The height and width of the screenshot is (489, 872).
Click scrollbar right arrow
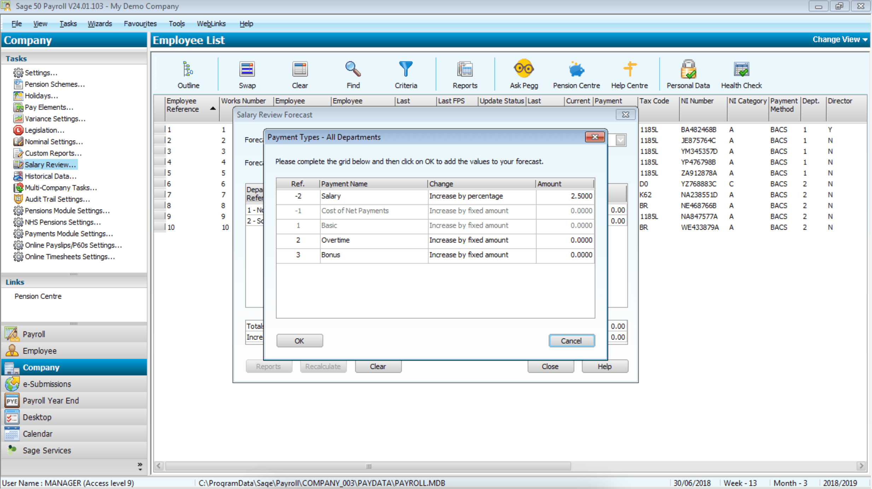point(862,466)
